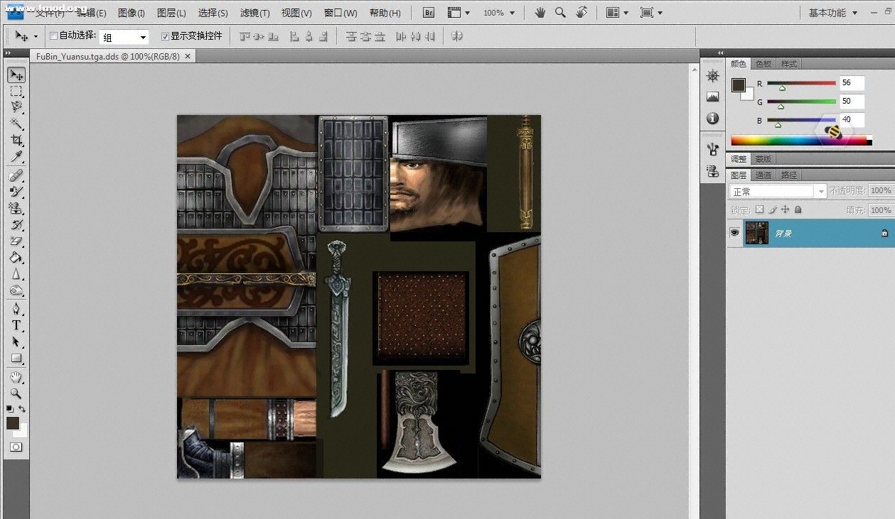Viewport: 895px width, 519px height.
Task: Switch to the 通道 tab
Action: click(x=763, y=175)
